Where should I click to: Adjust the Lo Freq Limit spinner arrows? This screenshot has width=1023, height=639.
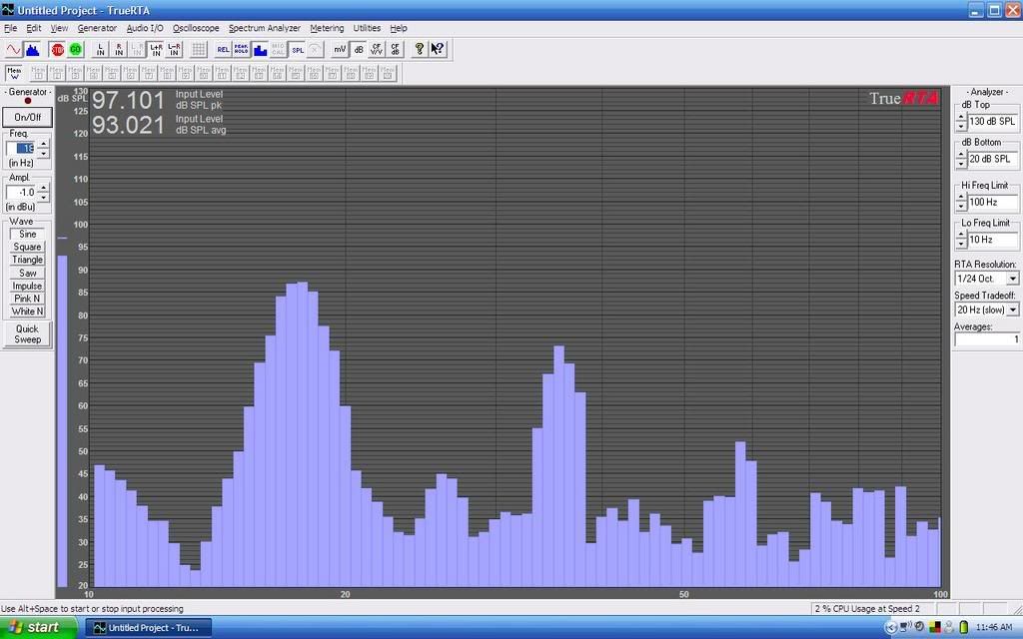point(961,240)
